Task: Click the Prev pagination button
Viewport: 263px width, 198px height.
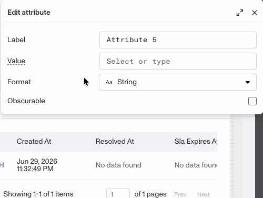Action: [x=180, y=194]
